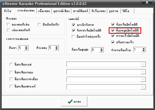Image resolution: width=155 pixels, height=110 pixels.
Task: Enable the ล็อคเสียงกระเดื่อง checkbox
Action: tap(11, 79)
